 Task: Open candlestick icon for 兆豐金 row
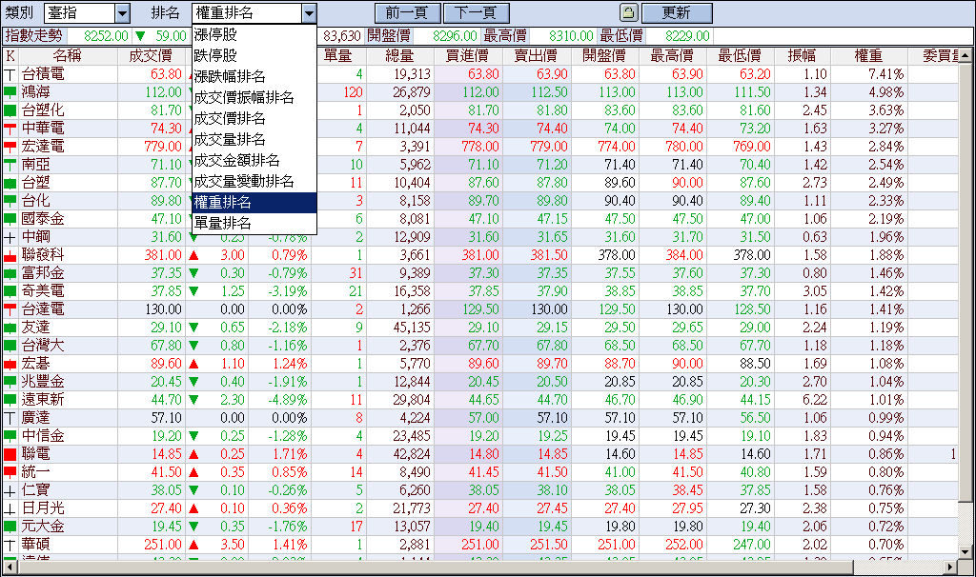tap(10, 382)
